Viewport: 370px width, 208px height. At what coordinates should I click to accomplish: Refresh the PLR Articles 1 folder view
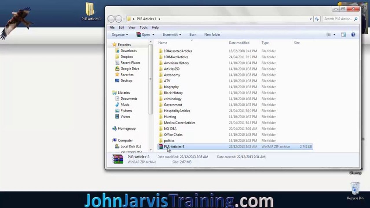tap(317, 19)
